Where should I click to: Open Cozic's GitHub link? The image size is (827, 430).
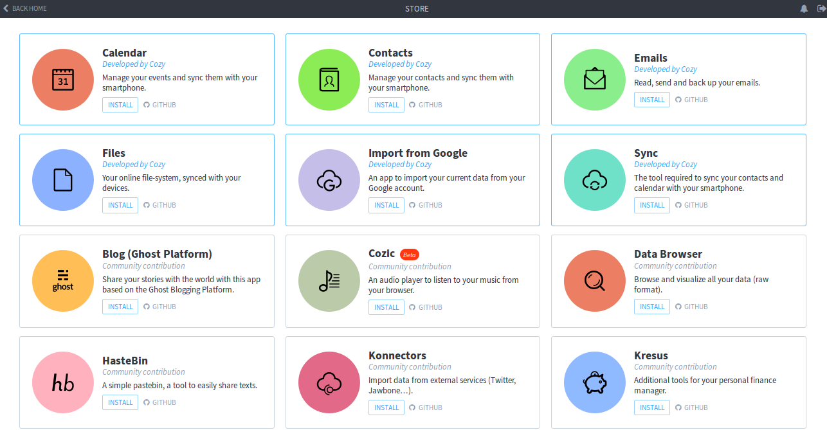pos(426,307)
